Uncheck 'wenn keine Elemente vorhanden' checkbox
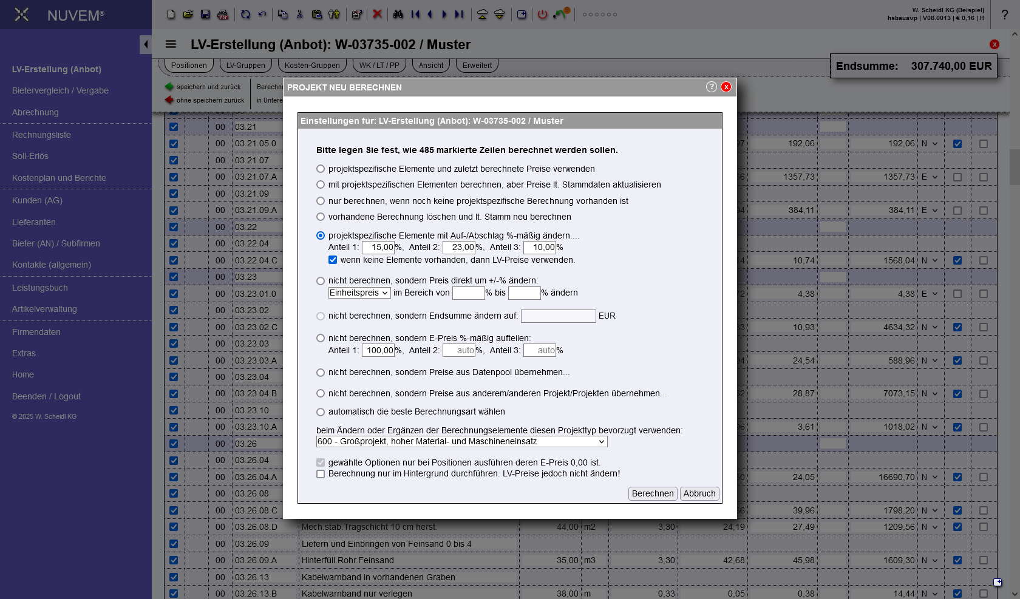The height and width of the screenshot is (599, 1020). pos(333,260)
